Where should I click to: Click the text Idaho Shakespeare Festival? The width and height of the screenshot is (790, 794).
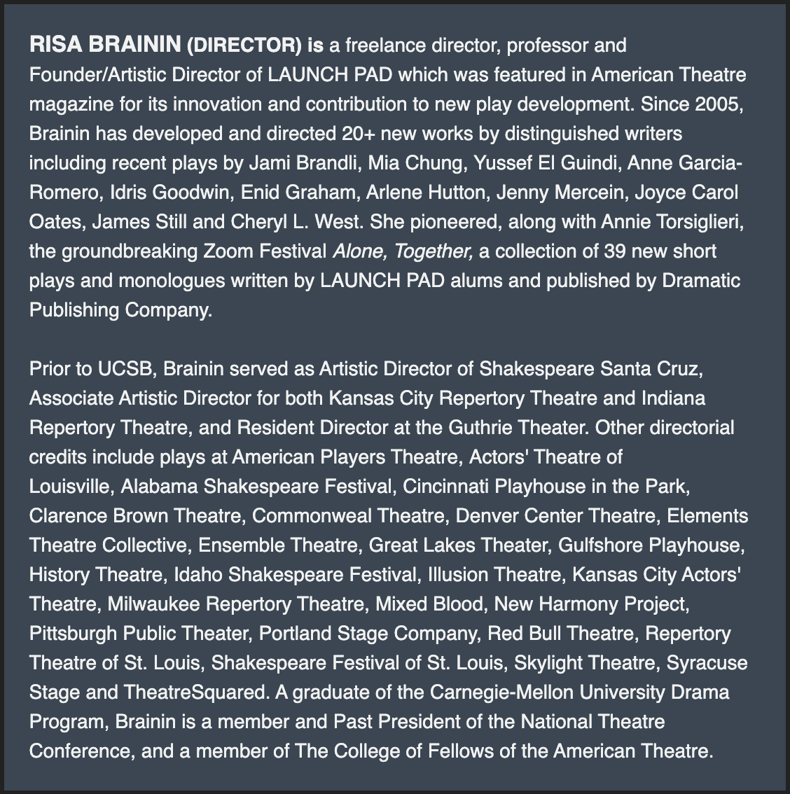(295, 574)
